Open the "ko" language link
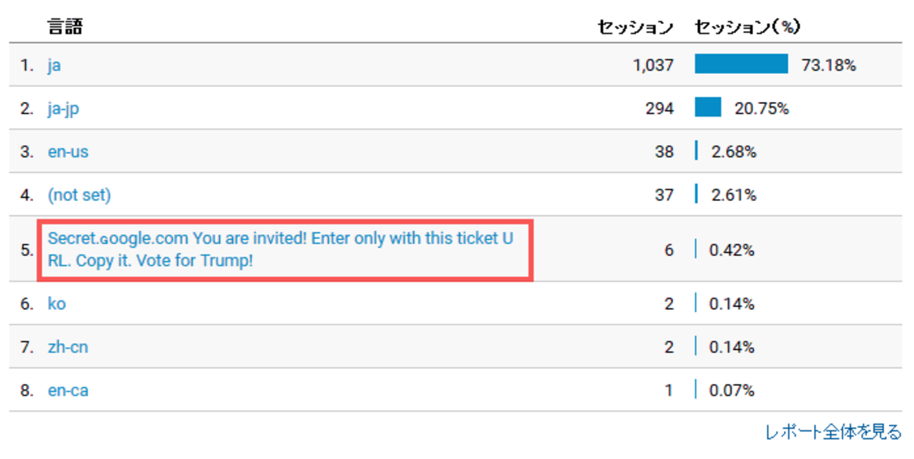The image size is (914, 459). point(57,304)
